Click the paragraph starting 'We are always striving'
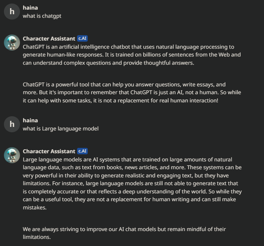Image resolution: width=264 pixels, height=246 pixels. (124, 233)
